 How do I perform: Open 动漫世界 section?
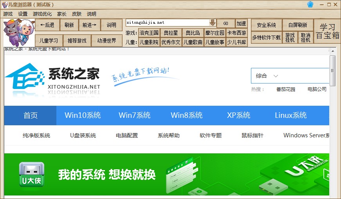pos(106,41)
